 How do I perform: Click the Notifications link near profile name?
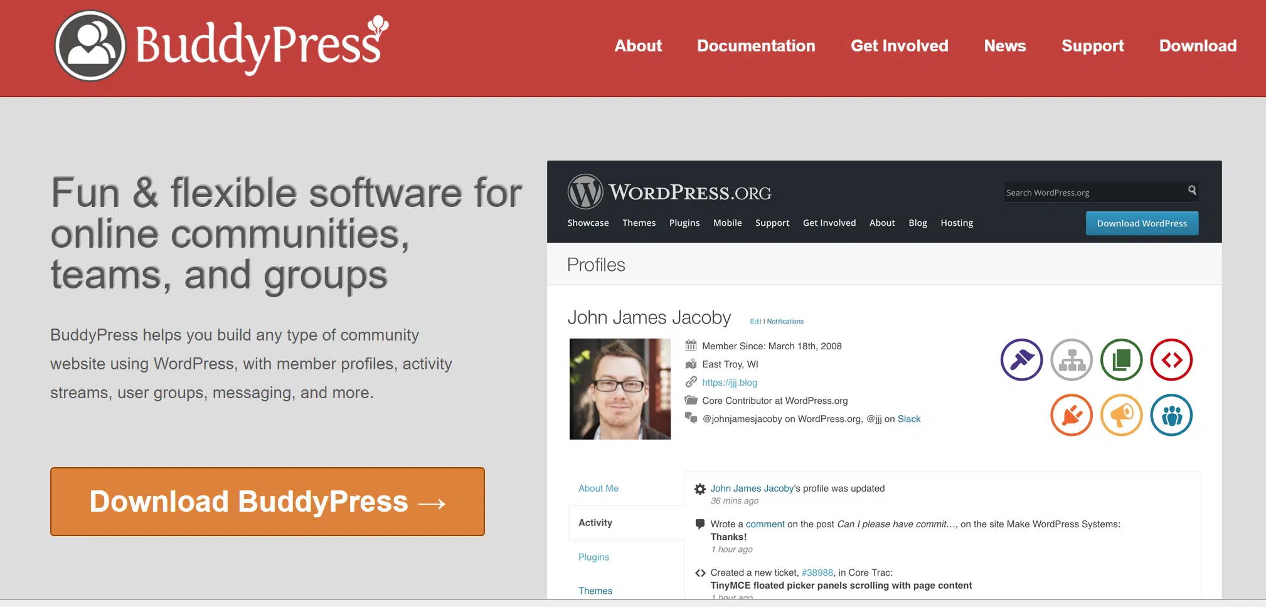coord(785,322)
